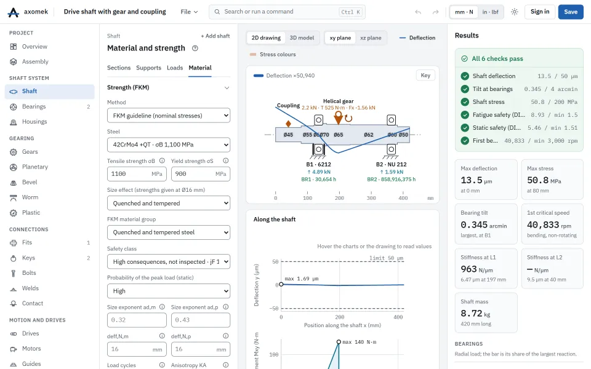
Task: Click the Sign in button
Action: 540,12
